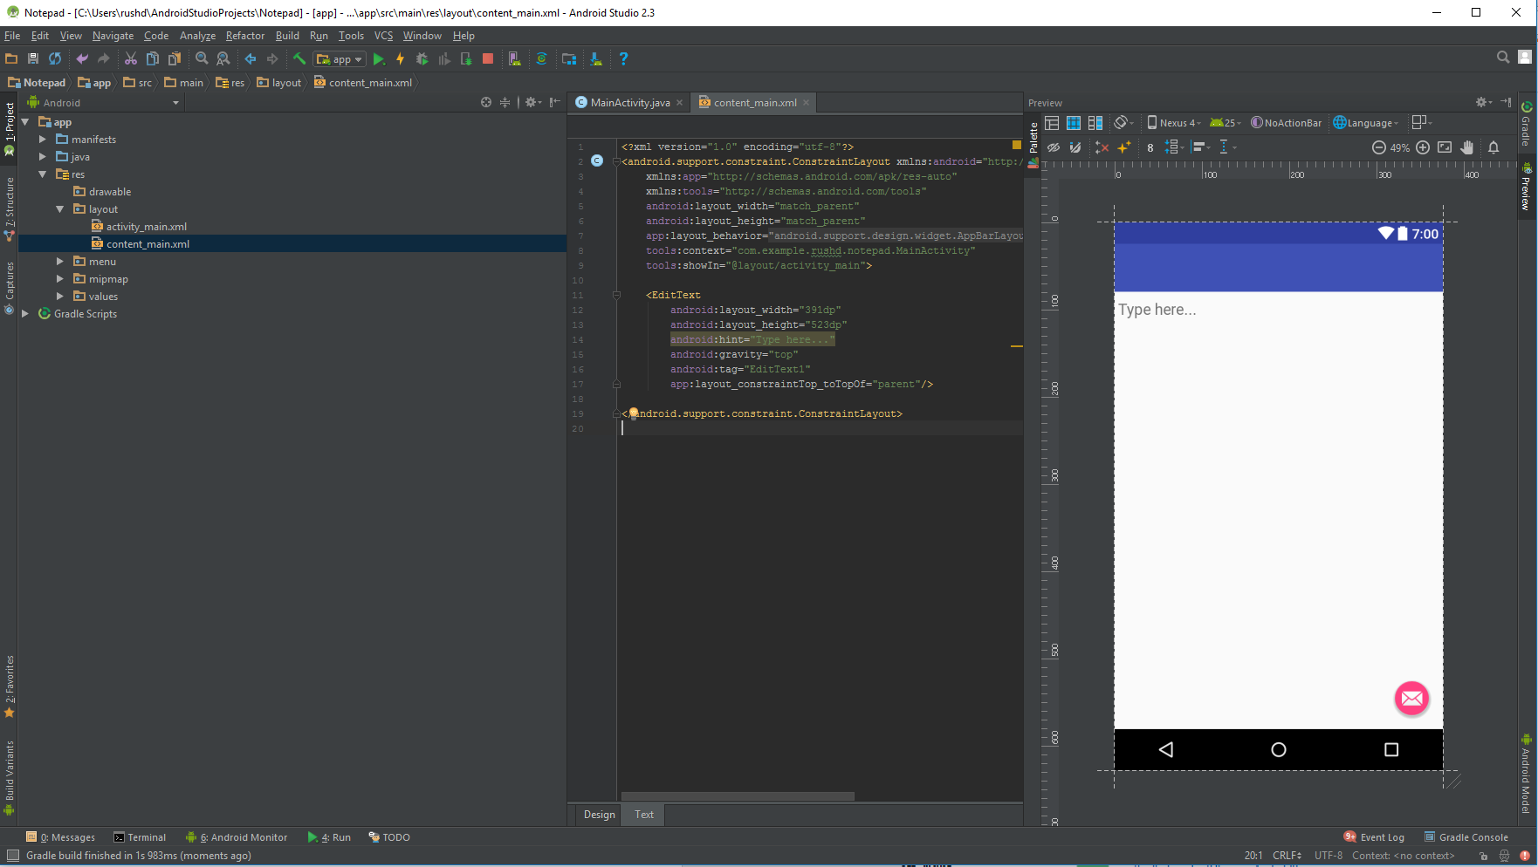Toggle autoconnect magnet in preview toolbar
Screen dimensions: 1538x867
click(1075, 147)
